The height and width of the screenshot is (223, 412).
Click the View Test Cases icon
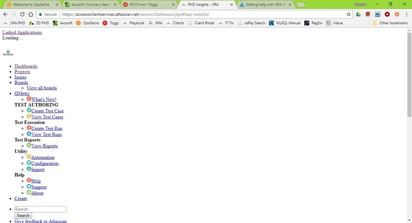click(x=29, y=116)
